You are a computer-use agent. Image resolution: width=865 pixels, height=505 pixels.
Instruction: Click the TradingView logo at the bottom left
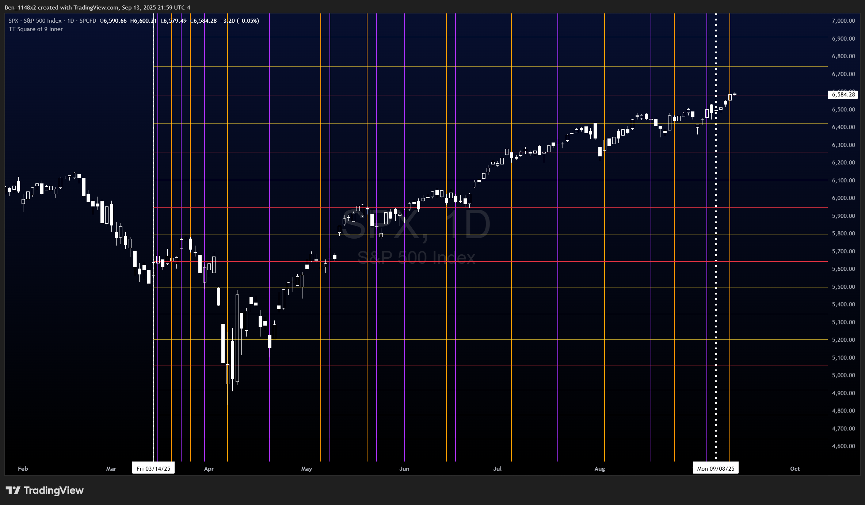45,490
